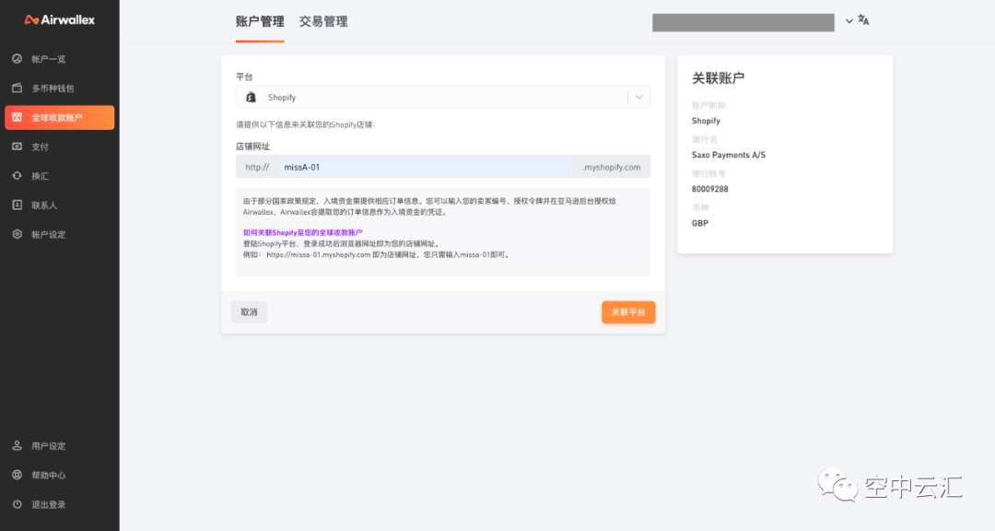Screen dimensions: 995x531
Task: Click the 退出登录 logout icon
Action: pyautogui.click(x=17, y=505)
